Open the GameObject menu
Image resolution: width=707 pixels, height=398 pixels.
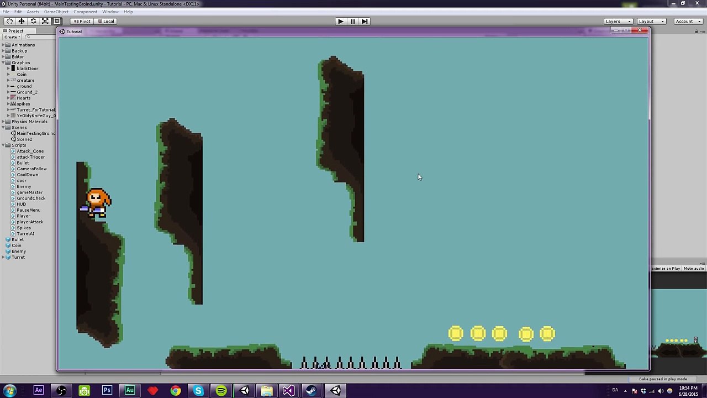tap(56, 12)
